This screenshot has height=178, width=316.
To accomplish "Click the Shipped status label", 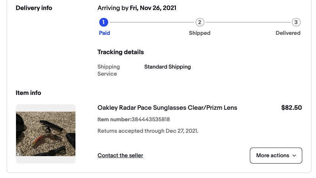I will (200, 33).
